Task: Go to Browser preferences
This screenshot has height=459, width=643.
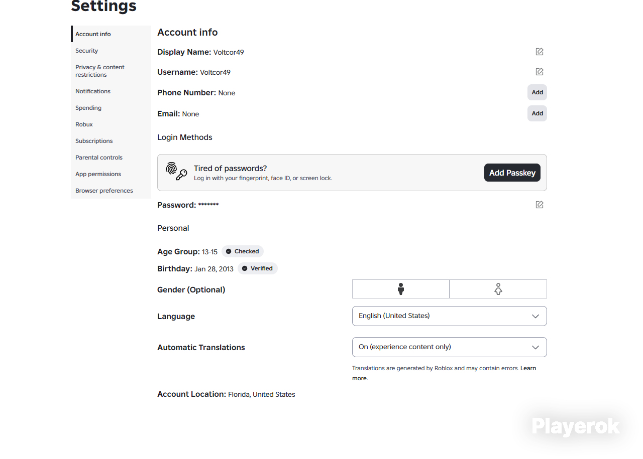Action: pos(111,191)
